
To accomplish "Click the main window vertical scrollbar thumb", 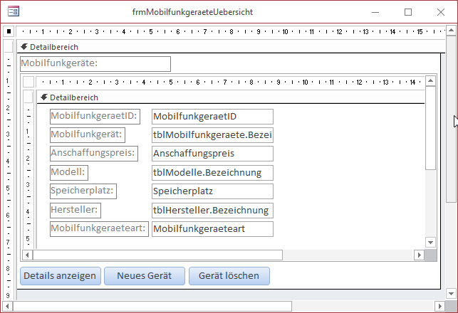I will coord(452,119).
